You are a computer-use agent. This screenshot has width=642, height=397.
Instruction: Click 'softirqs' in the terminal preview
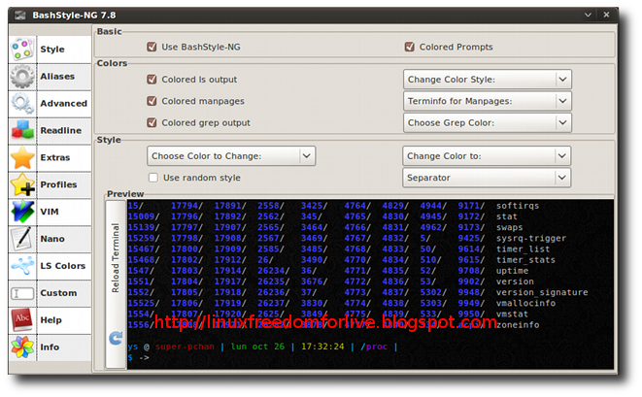click(518, 206)
